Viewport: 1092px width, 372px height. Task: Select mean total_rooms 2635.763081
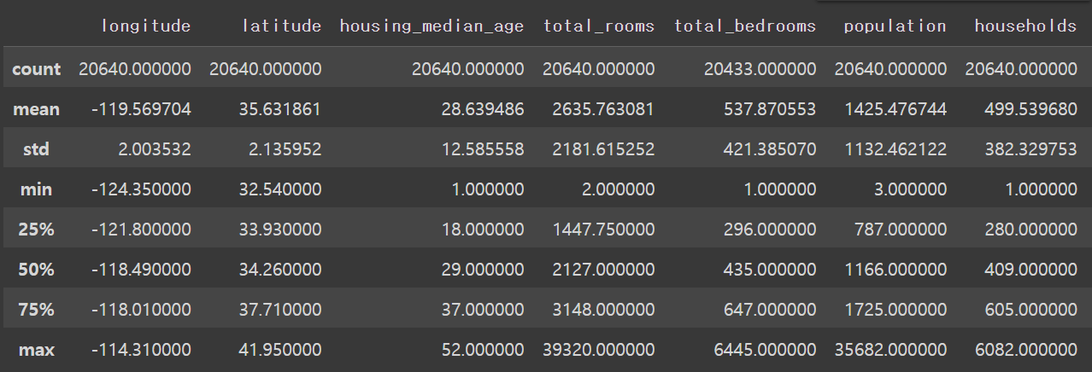605,109
